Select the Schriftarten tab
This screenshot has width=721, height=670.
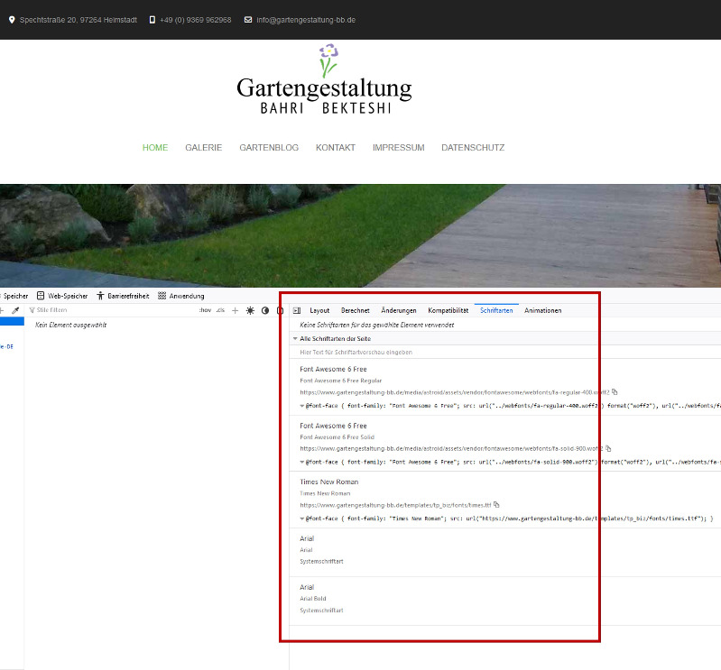click(x=496, y=310)
